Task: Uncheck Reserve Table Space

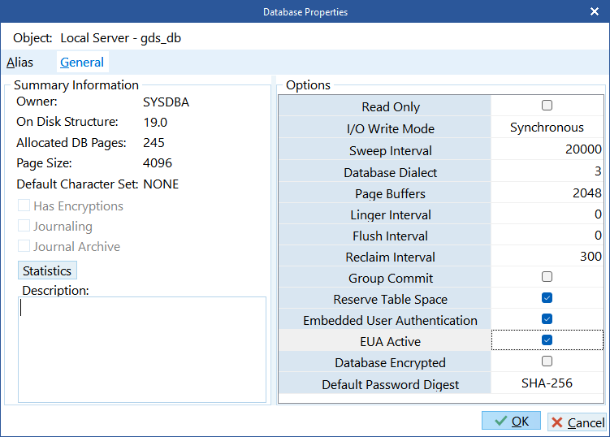Action: point(547,298)
